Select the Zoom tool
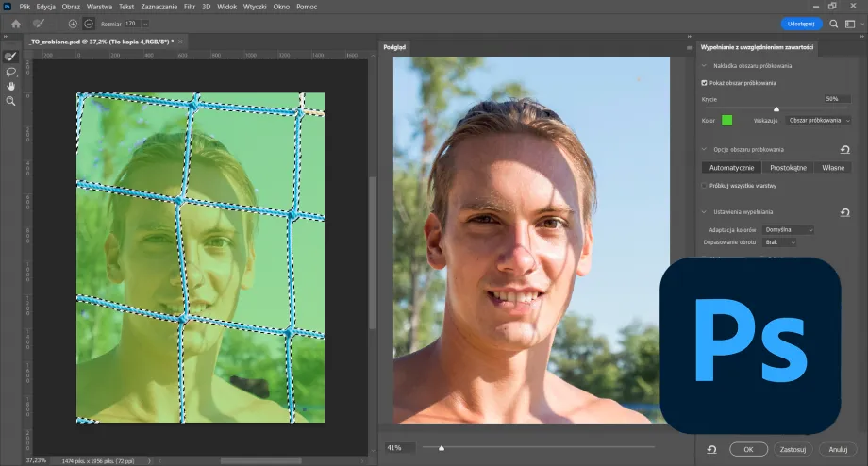The width and height of the screenshot is (868, 466). click(11, 100)
